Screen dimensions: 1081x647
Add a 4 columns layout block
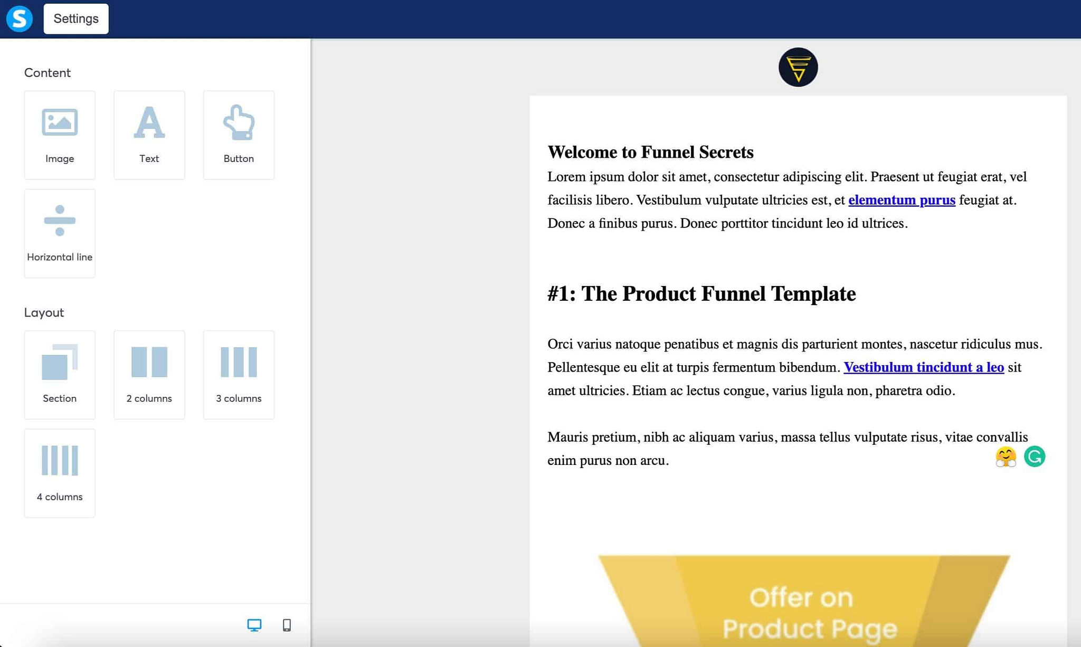tap(60, 473)
